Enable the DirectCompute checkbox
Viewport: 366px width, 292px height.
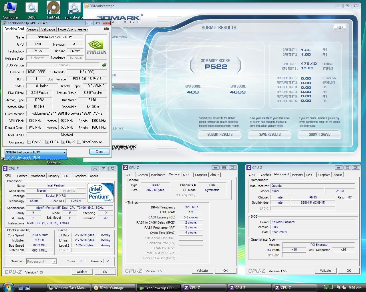(x=79, y=142)
